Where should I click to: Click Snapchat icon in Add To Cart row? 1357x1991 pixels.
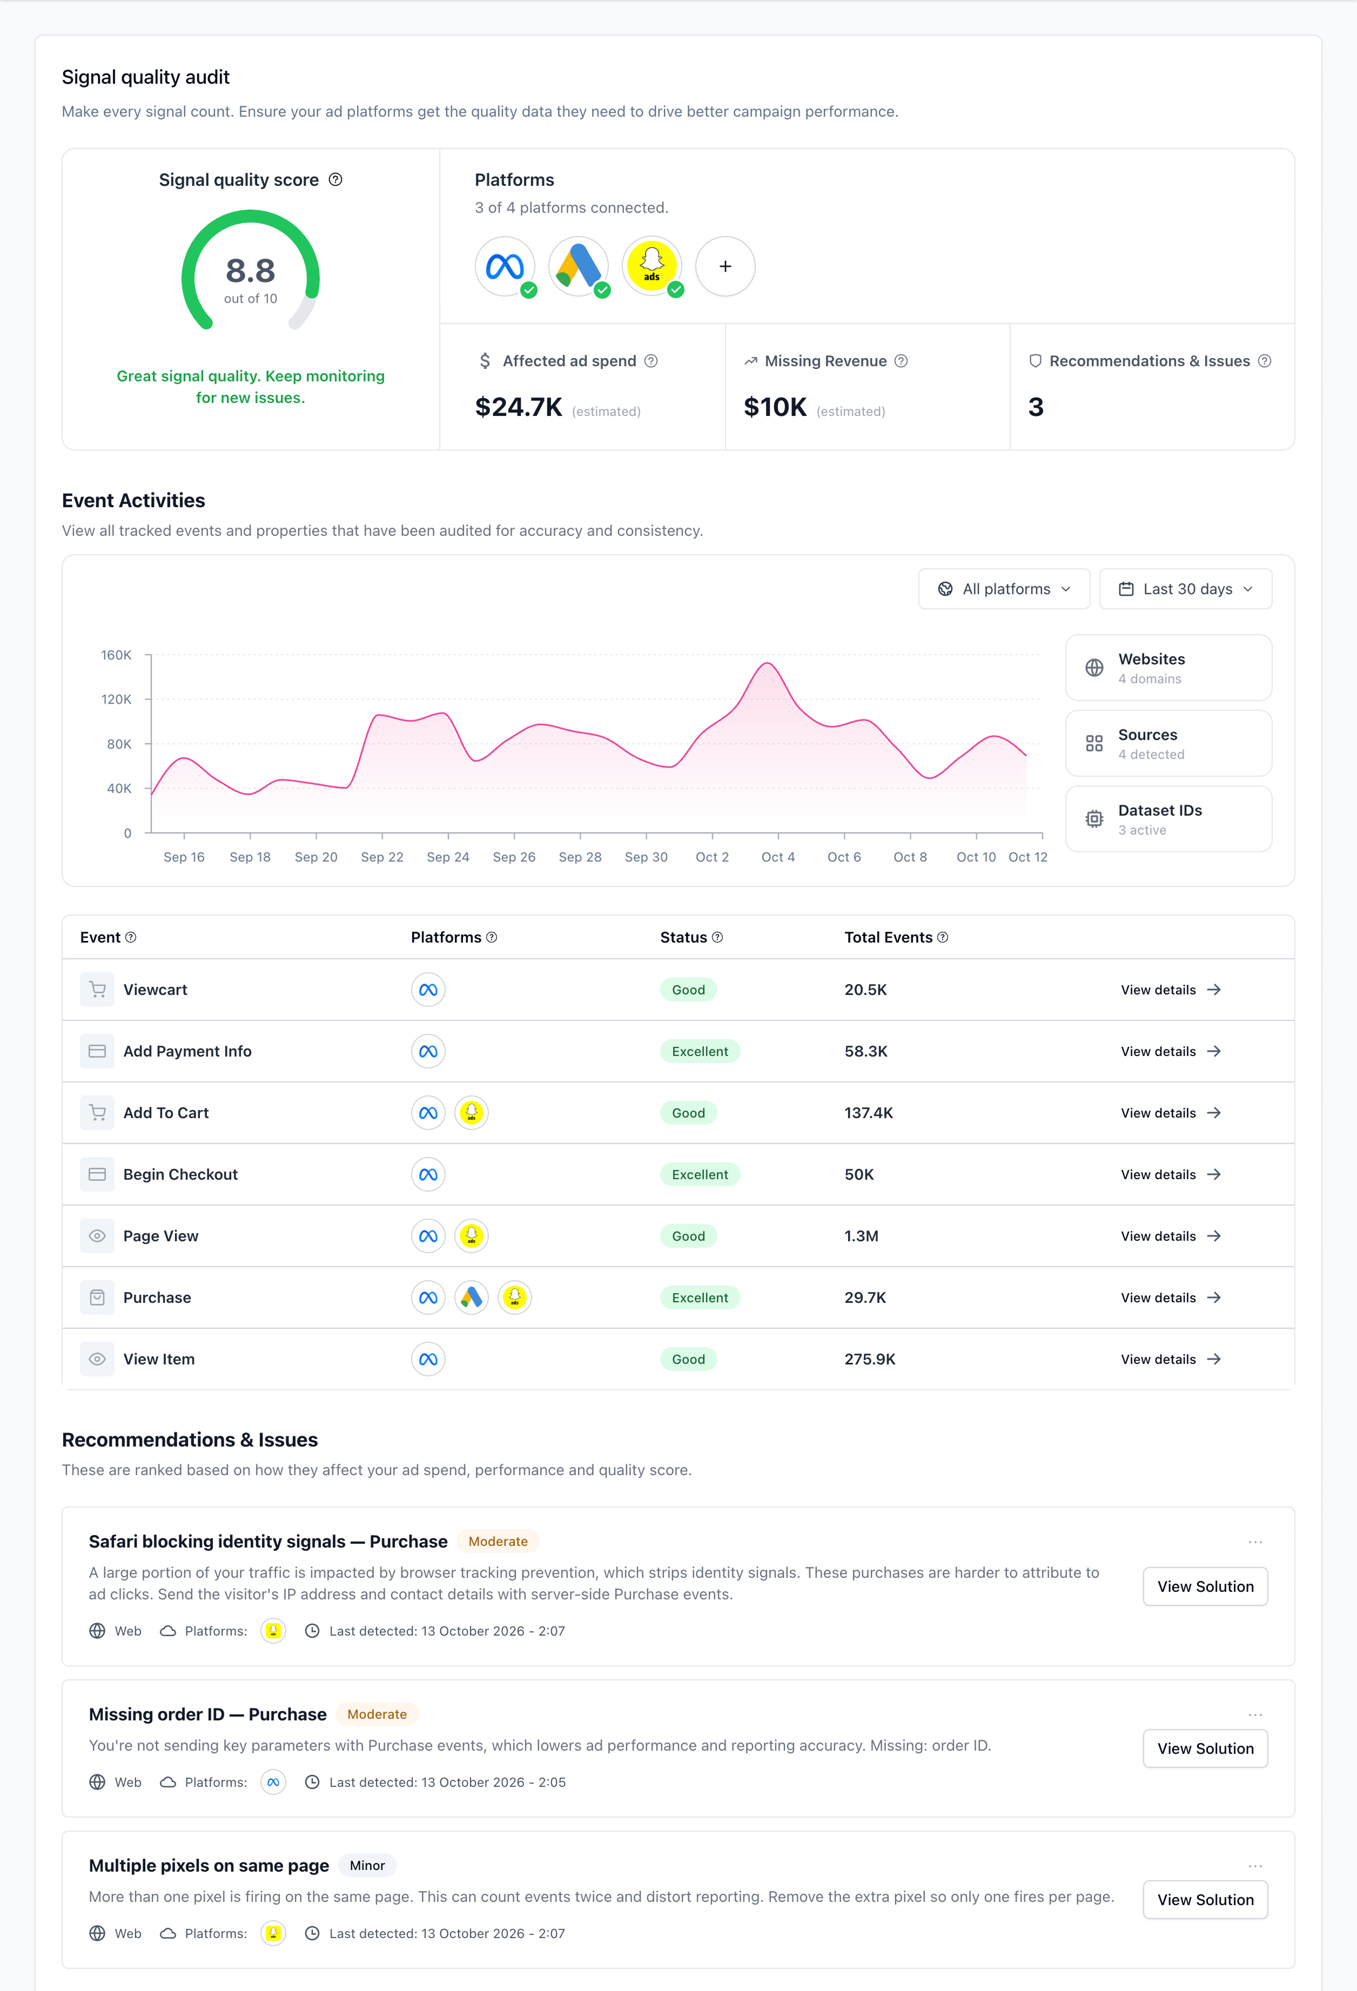(x=471, y=1113)
